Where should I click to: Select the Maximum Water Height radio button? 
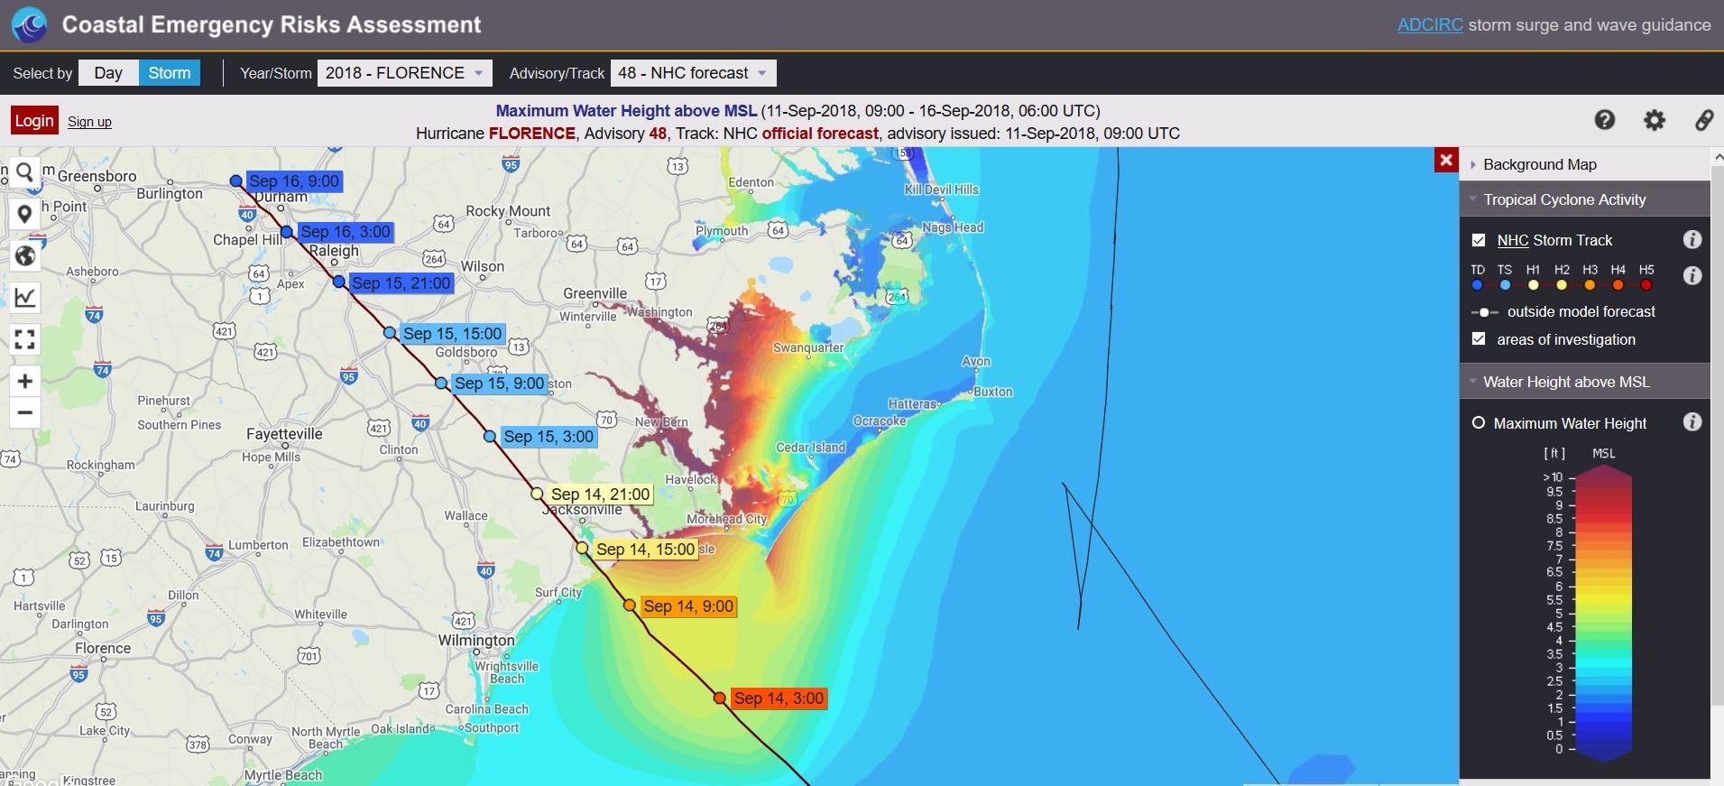(x=1479, y=422)
